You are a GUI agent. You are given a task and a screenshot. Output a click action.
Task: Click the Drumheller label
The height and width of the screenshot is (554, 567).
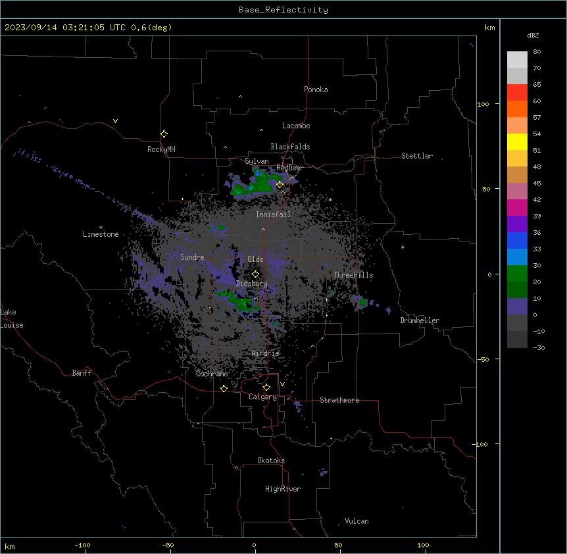coord(420,320)
